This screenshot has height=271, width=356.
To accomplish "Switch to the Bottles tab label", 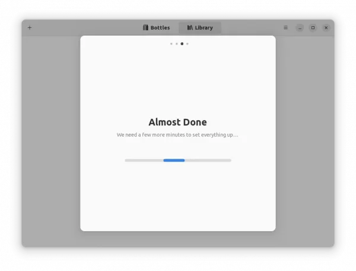I will pos(160,28).
